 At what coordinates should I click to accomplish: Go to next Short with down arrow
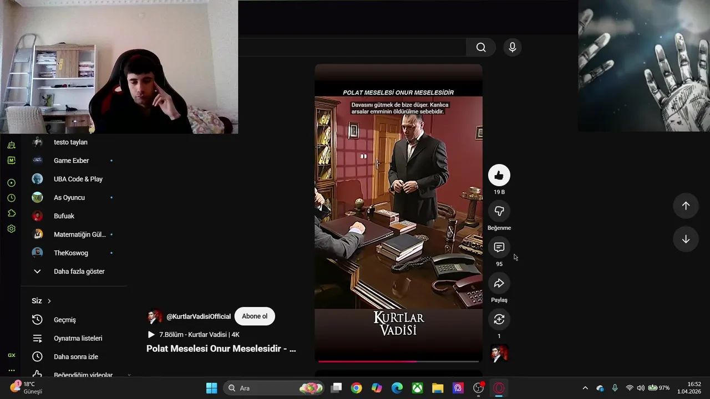coord(686,239)
